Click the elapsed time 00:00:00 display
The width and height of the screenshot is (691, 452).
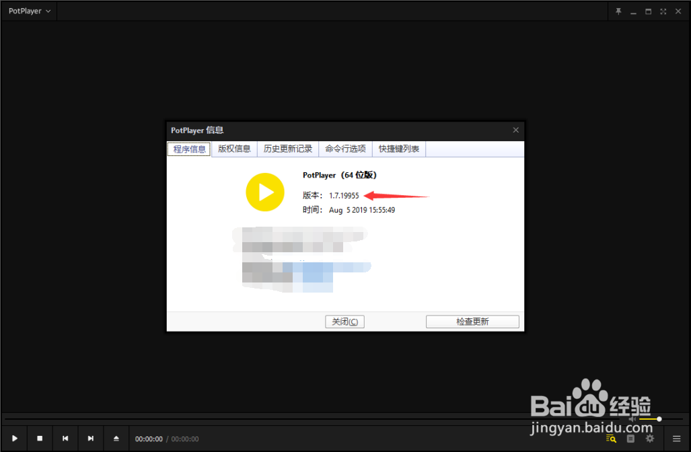pyautogui.click(x=149, y=439)
